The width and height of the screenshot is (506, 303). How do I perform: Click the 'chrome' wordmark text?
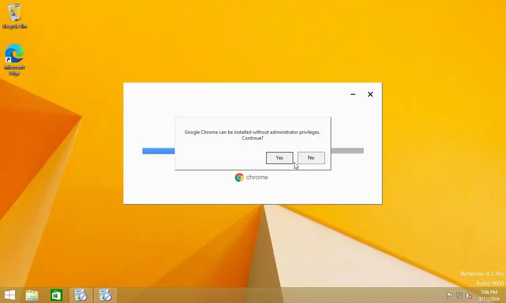257,178
